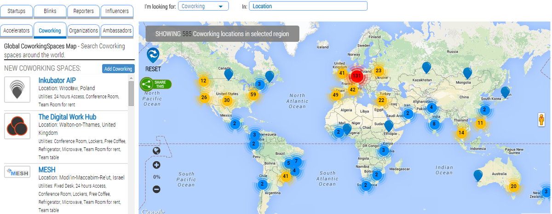
Task: Click the Location: Wrocław, Poland text
Action: click(67, 88)
